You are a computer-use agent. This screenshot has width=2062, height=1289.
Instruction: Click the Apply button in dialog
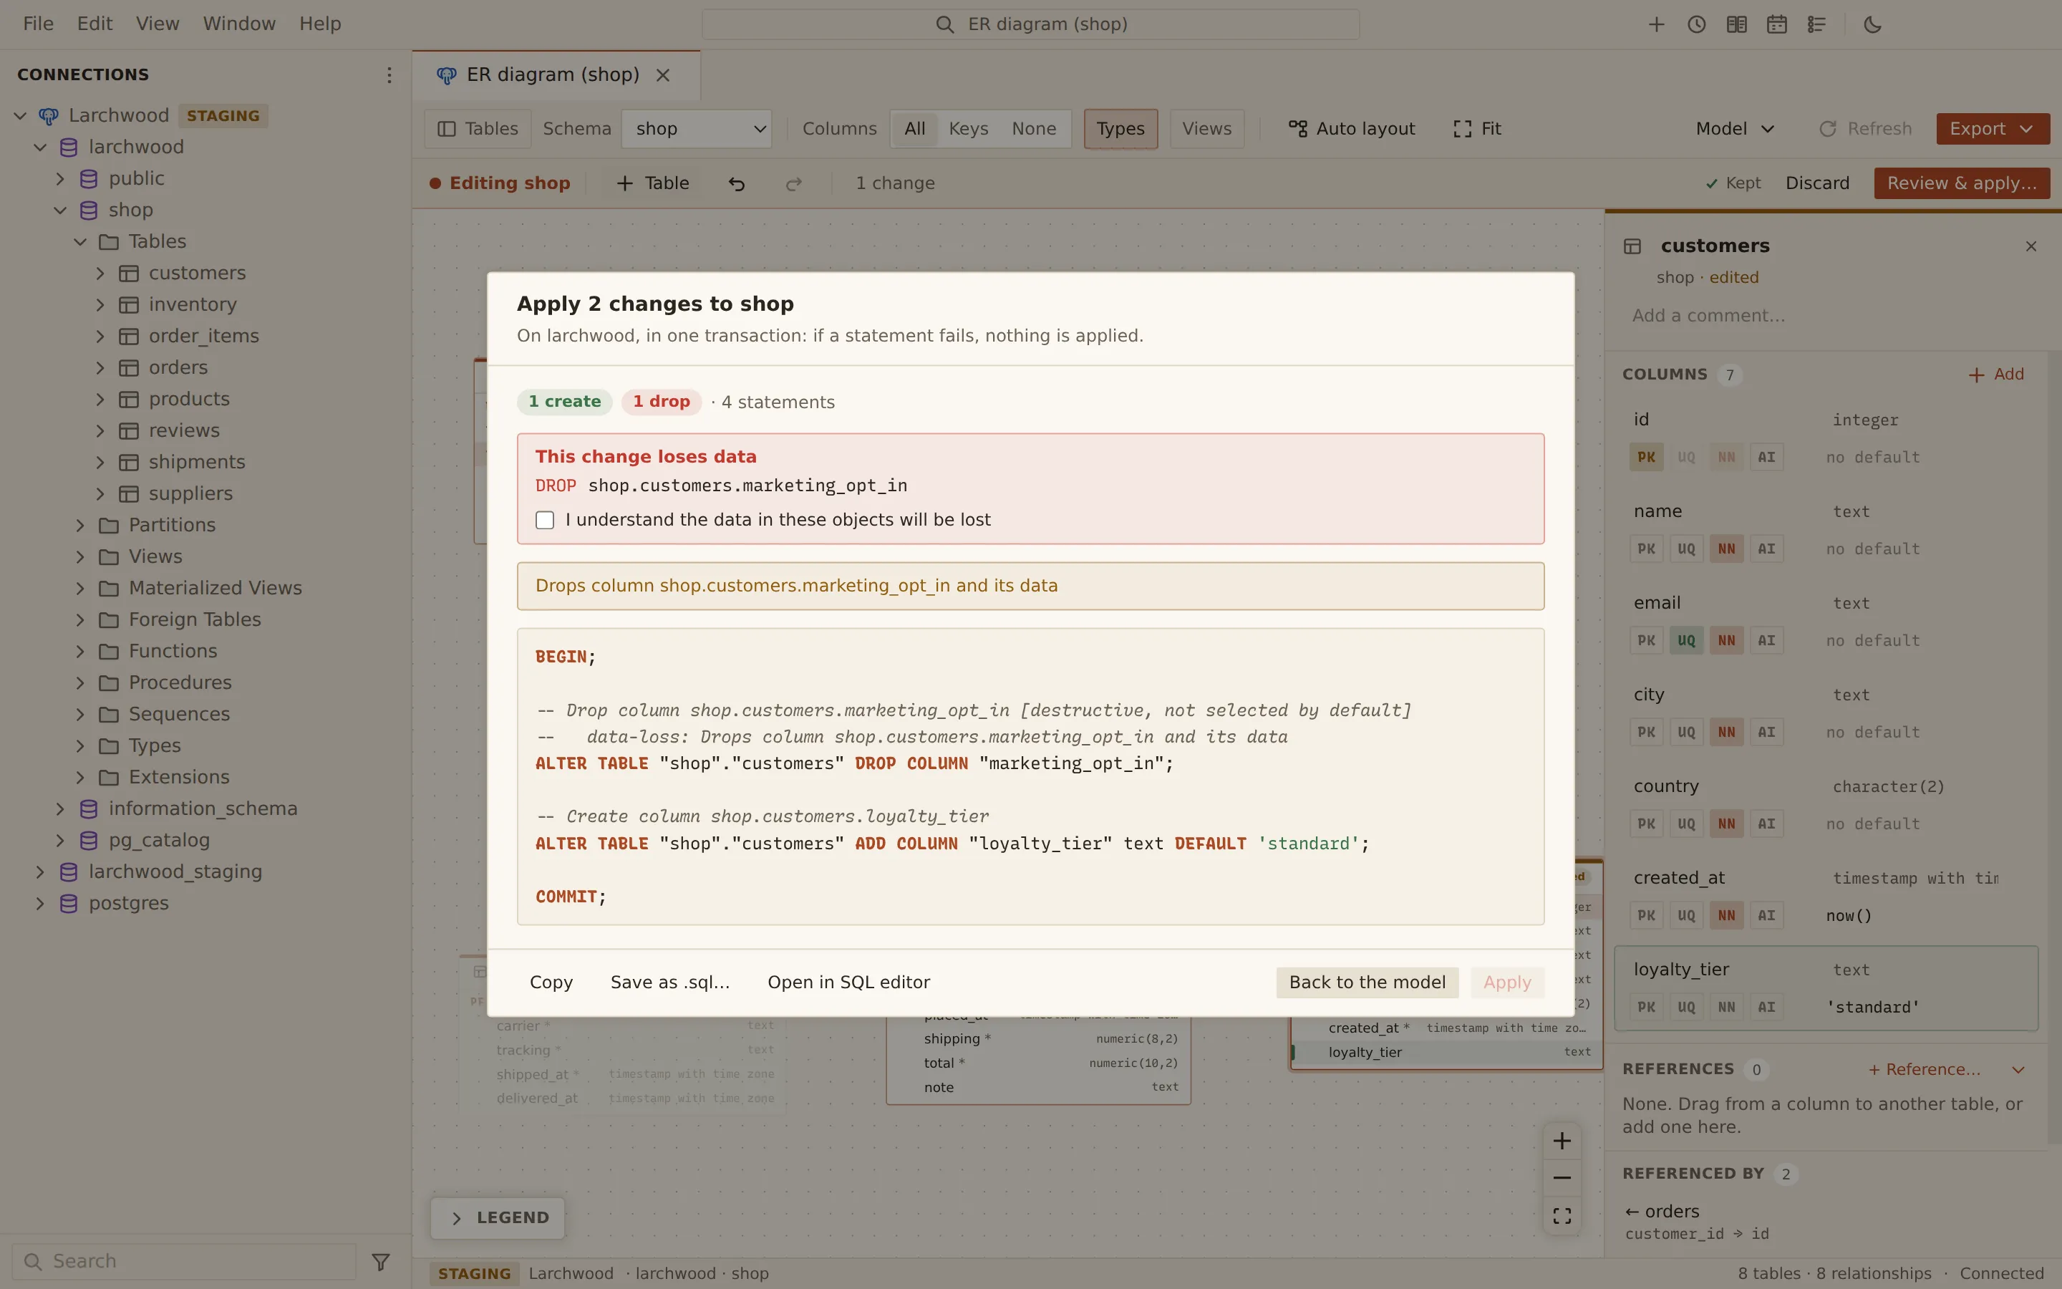[1507, 983]
